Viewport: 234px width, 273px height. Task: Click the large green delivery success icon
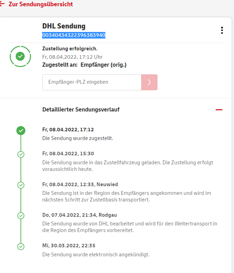tap(20, 56)
